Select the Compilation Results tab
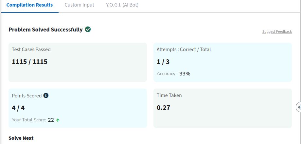Viewport: 301px width, 144px height. 29,5
